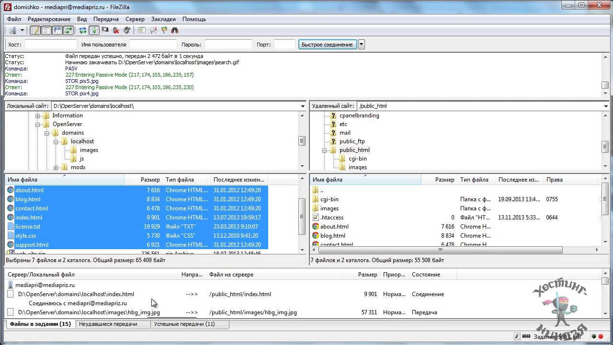The image size is (613, 345).
Task: Click into the Хост input field
Action: 50,45
